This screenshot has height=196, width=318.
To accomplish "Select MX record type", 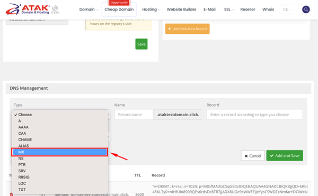I will (x=59, y=152).
